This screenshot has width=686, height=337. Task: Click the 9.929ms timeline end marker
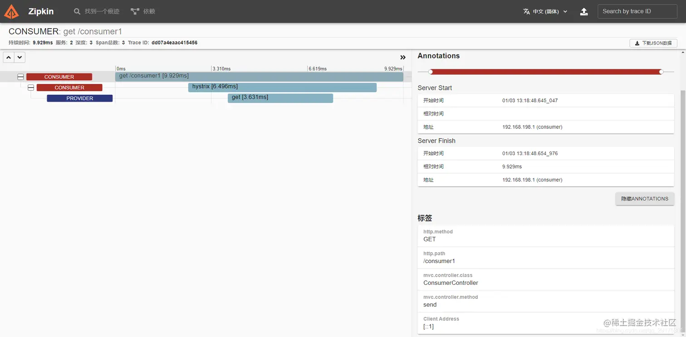click(x=393, y=69)
